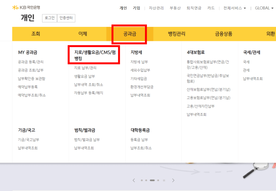
Task: Open the 인증센터 button
Action: pyautogui.click(x=66, y=18)
